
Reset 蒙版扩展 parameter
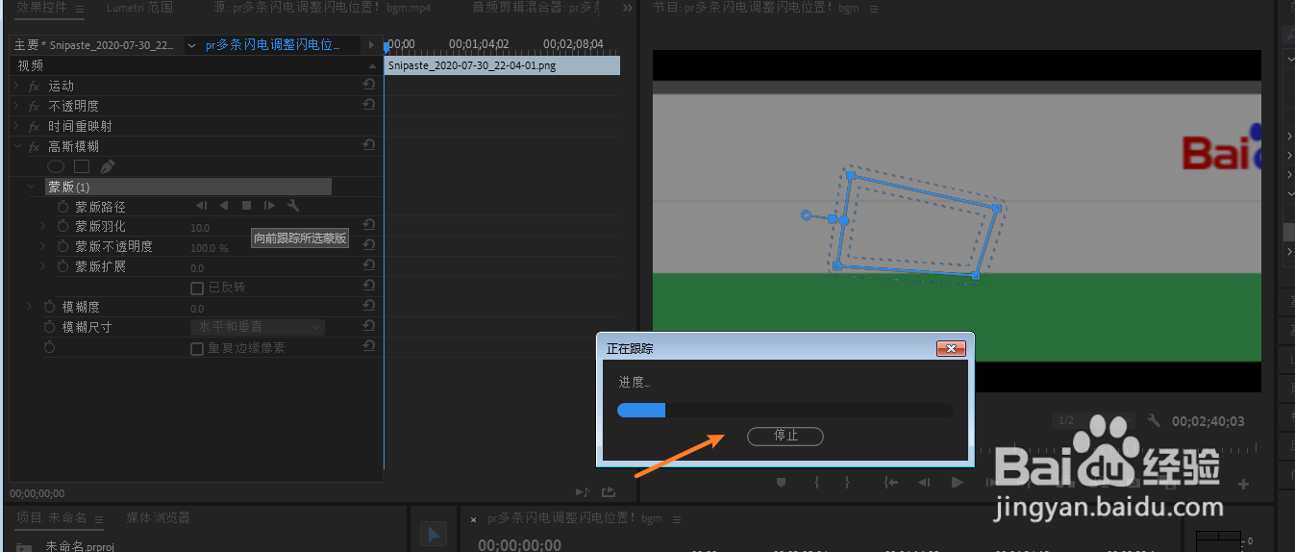(368, 265)
